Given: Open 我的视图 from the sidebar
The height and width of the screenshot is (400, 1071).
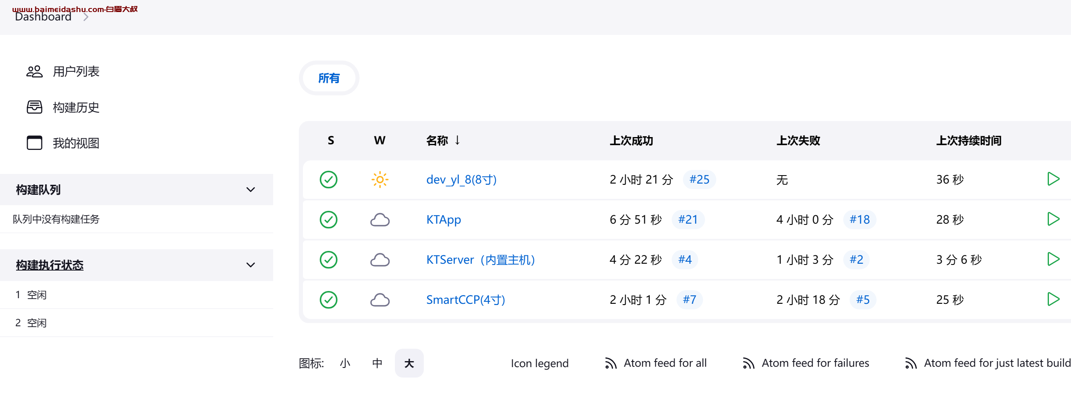Looking at the screenshot, I should (76, 143).
